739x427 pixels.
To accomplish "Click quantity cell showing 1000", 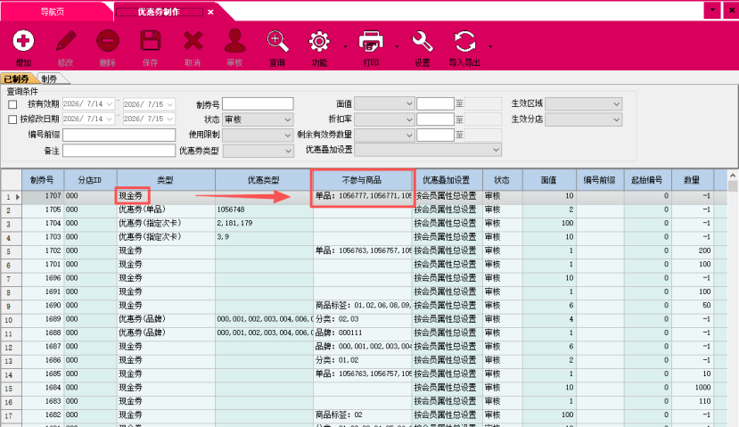I will tap(692, 388).
